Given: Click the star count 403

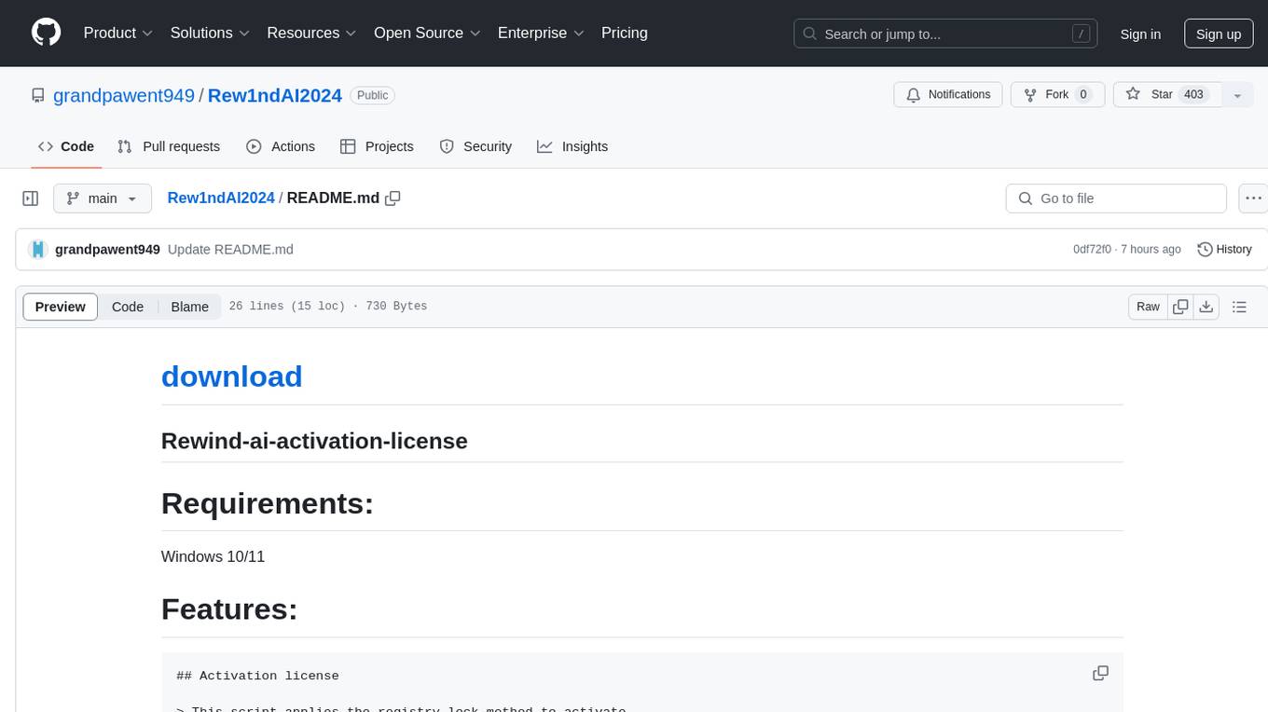Looking at the screenshot, I should click(1194, 94).
